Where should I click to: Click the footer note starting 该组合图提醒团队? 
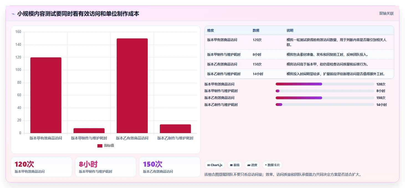(x=283, y=175)
